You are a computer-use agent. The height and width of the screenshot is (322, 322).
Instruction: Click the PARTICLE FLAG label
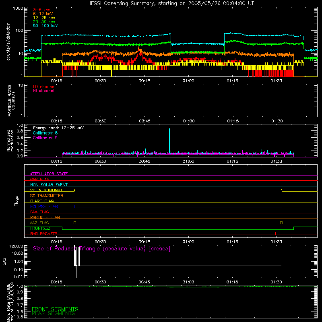click(x=45, y=217)
